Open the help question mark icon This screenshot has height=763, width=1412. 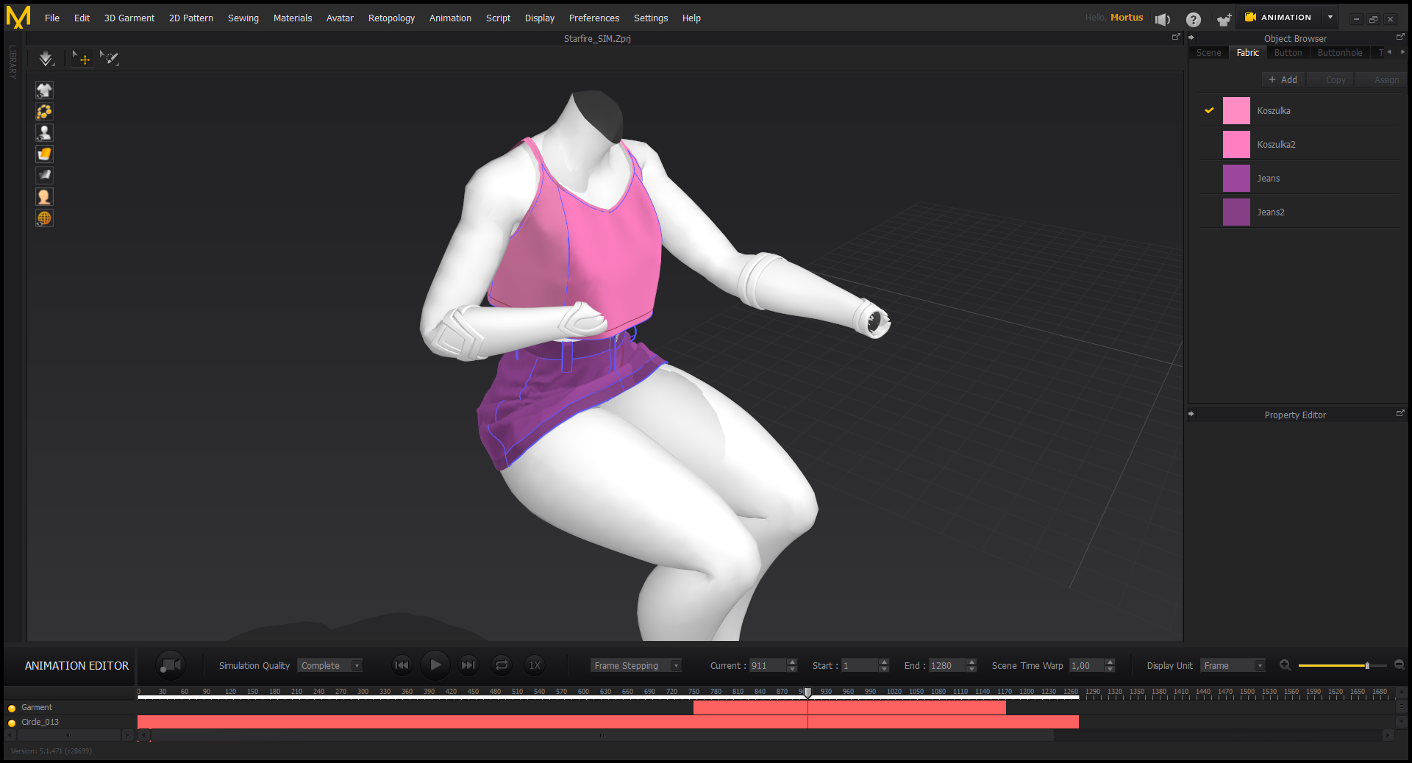pyautogui.click(x=1193, y=20)
